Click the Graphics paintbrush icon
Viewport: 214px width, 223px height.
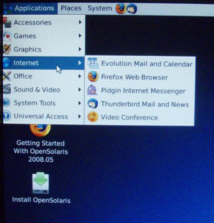click(7, 49)
